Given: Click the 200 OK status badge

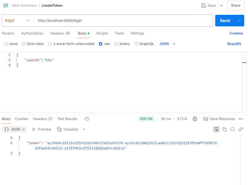Looking at the screenshot, I should 146,119.
